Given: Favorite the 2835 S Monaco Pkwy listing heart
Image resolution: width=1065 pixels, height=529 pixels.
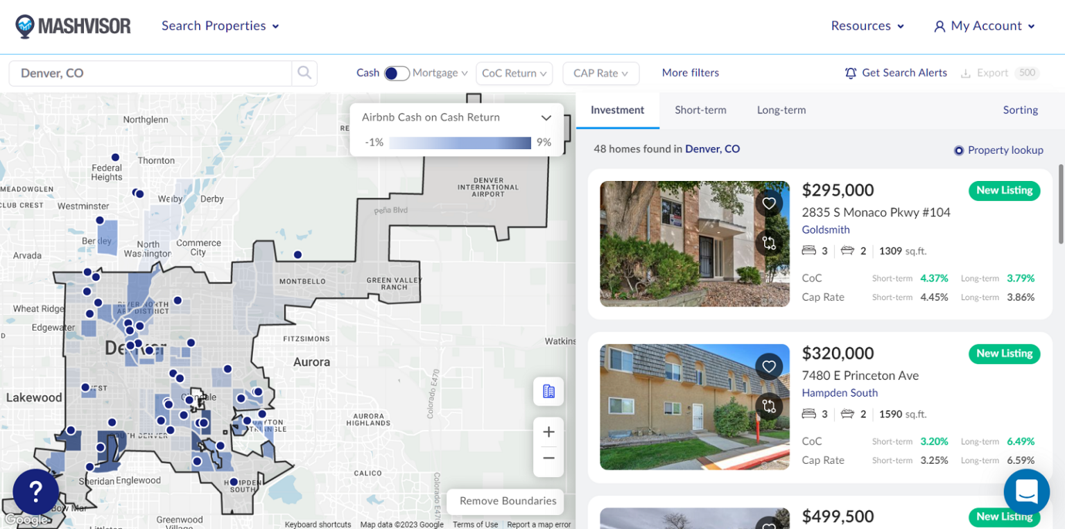Looking at the screenshot, I should pos(769,203).
